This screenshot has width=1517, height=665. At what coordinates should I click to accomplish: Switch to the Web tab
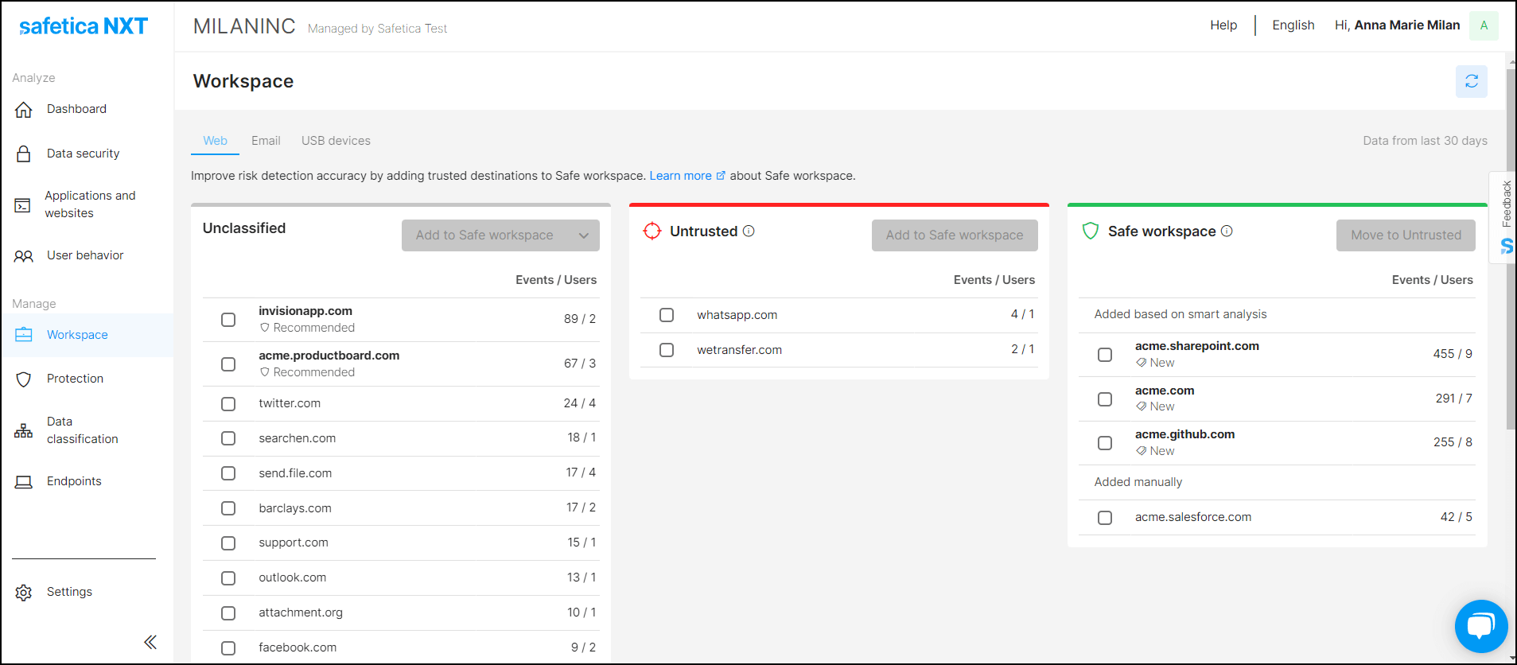pos(215,141)
